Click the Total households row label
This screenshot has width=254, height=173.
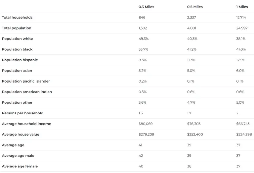point(17,17)
